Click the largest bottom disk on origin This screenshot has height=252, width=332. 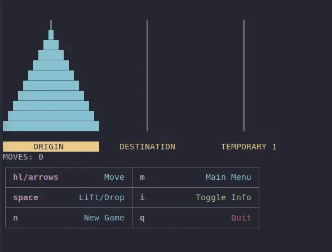point(51,126)
